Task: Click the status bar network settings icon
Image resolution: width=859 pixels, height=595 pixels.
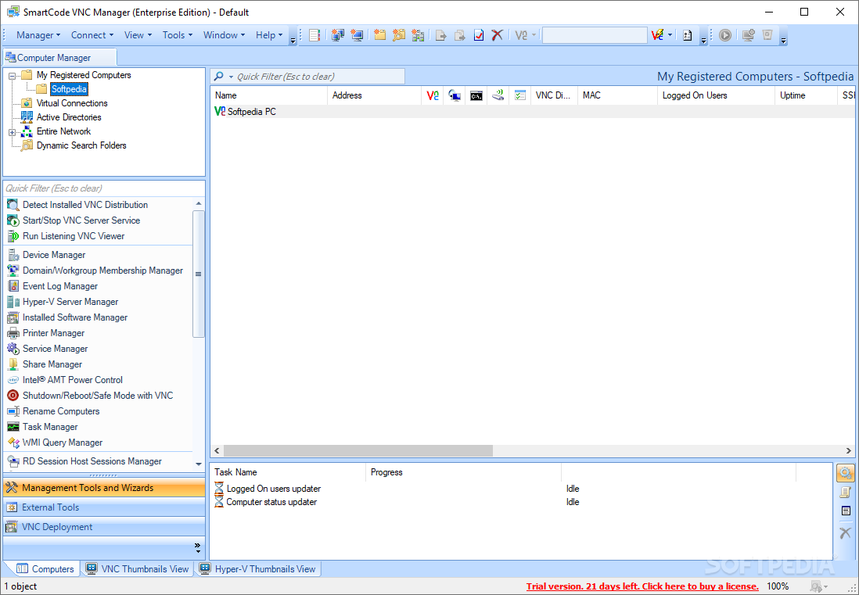Action: [816, 586]
